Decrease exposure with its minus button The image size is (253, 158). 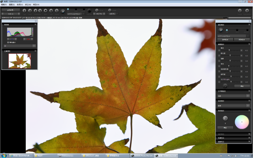coord(219,50)
